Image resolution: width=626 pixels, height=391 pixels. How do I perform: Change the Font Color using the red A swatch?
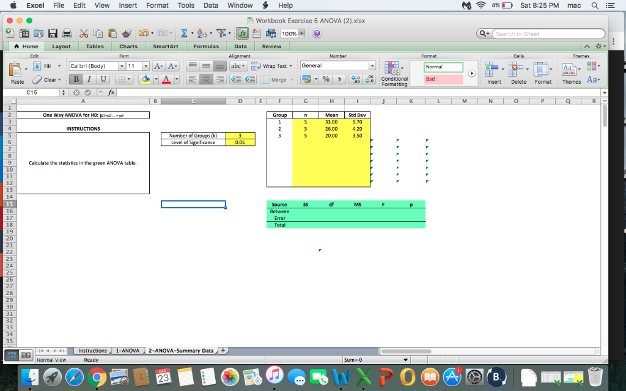pos(166,79)
